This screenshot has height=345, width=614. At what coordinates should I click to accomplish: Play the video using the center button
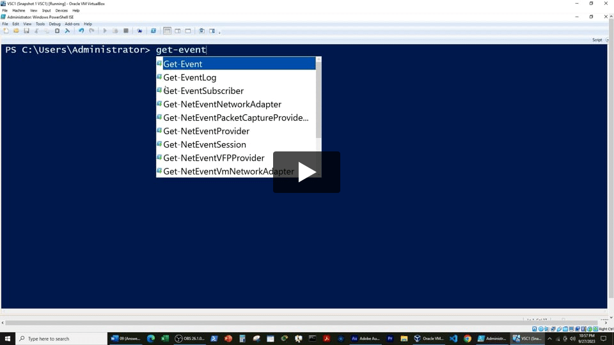click(x=306, y=172)
